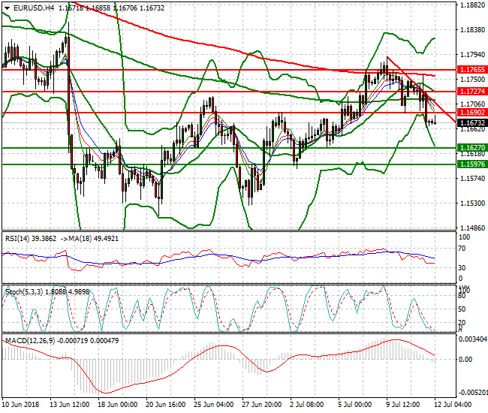Viewport: 488px width, 413px height.
Task: Click the 18 Jun 00:00 time label
Action: [x=118, y=405]
